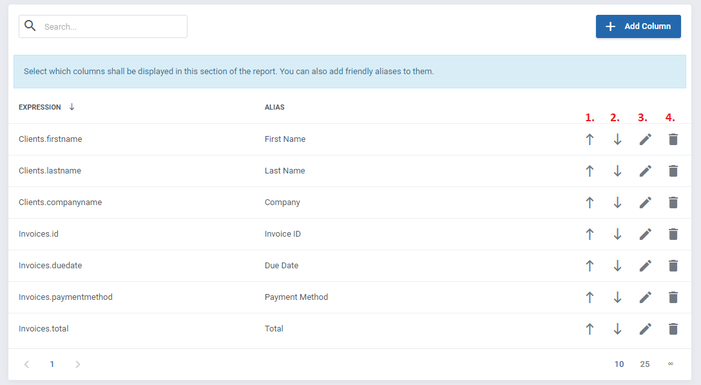Select the Last Name alias cell
Image resolution: width=701 pixels, height=385 pixels.
point(285,171)
